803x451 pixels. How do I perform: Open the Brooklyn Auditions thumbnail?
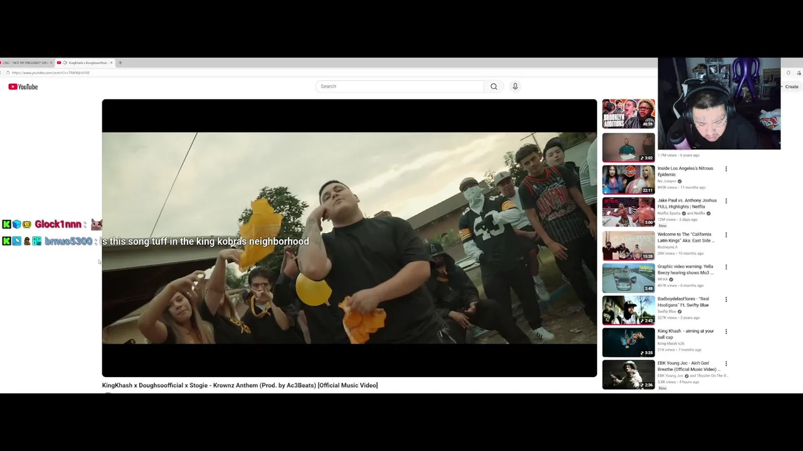(x=629, y=114)
